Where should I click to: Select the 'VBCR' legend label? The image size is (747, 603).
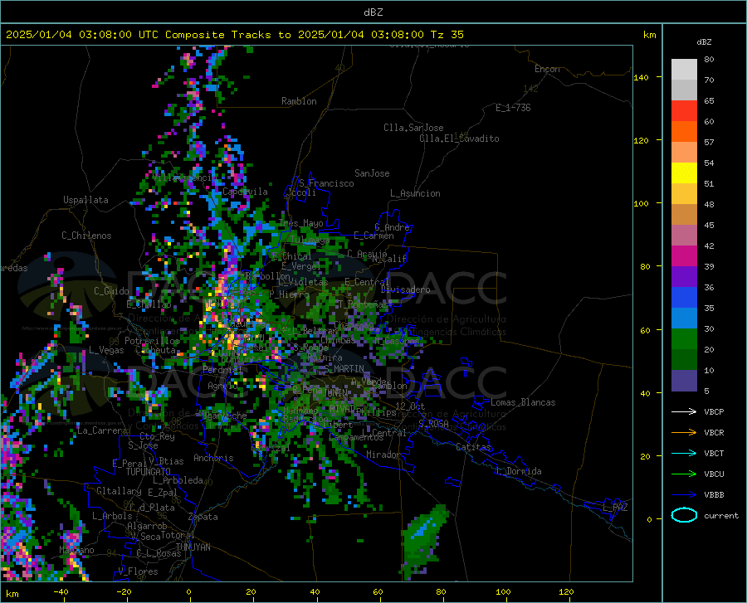714,433
